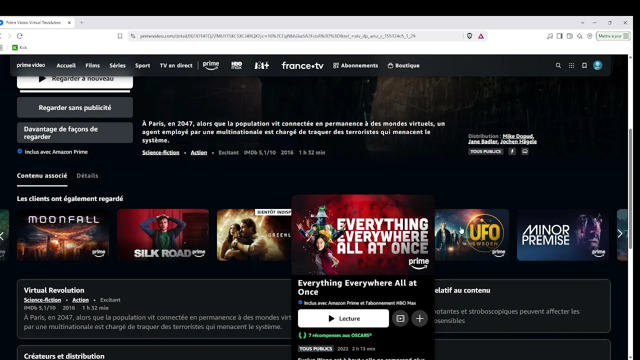Click Davantage de façons de regarder button

click(75, 133)
